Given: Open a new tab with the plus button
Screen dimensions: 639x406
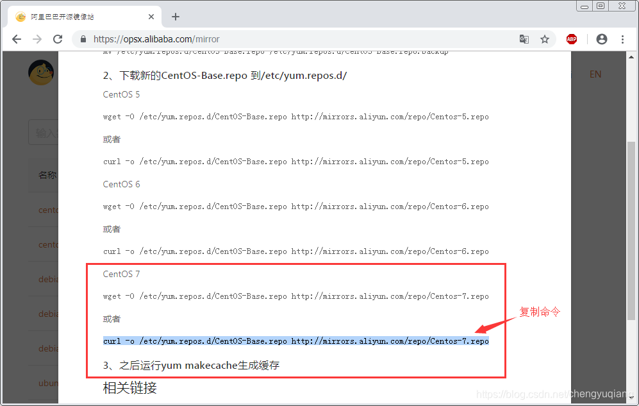Looking at the screenshot, I should click(175, 17).
